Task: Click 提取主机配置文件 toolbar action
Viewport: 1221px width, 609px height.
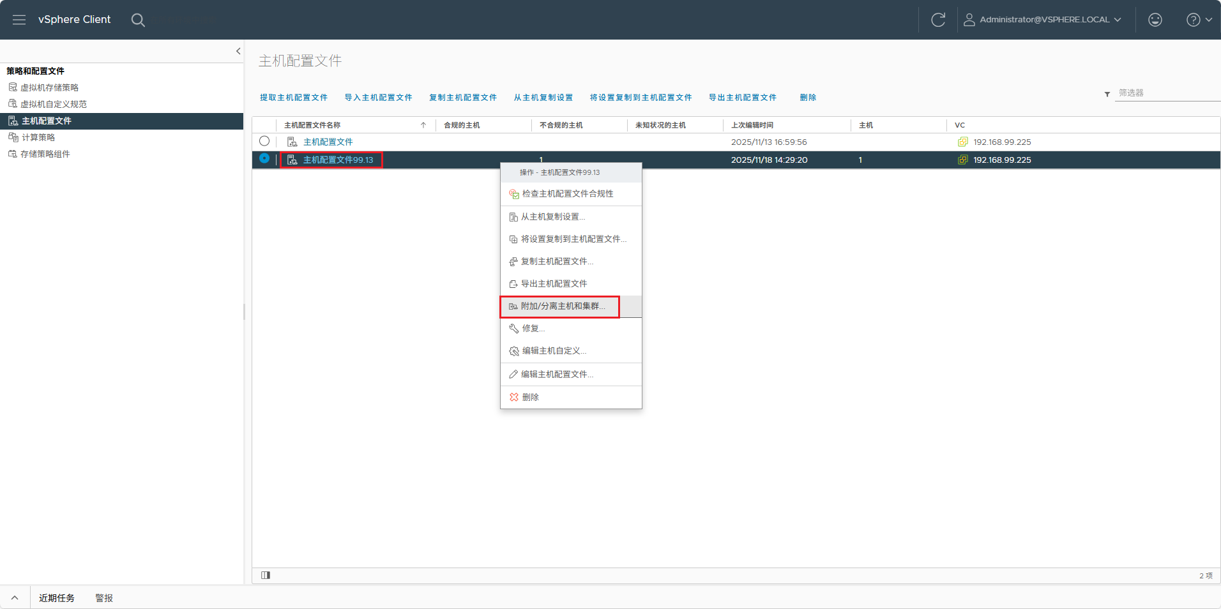Action: tap(294, 98)
